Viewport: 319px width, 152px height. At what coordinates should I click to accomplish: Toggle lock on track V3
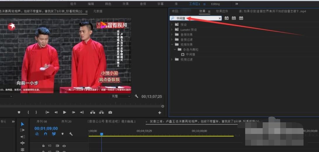[x=43, y=146]
